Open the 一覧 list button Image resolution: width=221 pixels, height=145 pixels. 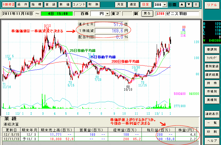[212, 123]
